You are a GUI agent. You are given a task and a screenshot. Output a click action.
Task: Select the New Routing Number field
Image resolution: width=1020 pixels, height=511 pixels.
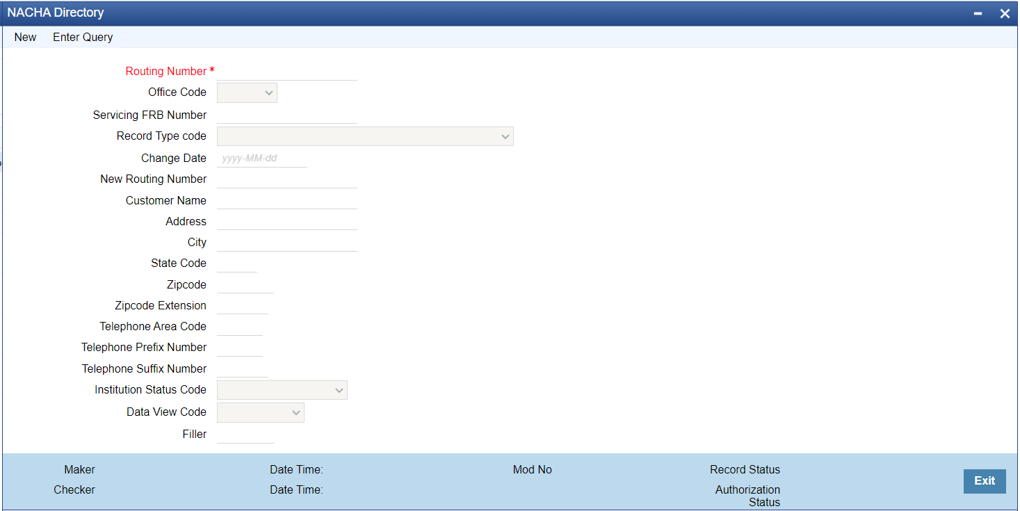click(287, 179)
